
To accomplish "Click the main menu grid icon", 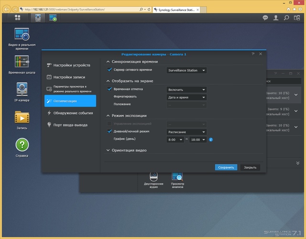I will tap(18, 18).
